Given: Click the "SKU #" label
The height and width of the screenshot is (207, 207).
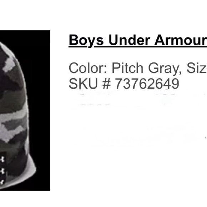Looking at the screenshot, I should click(x=90, y=84).
